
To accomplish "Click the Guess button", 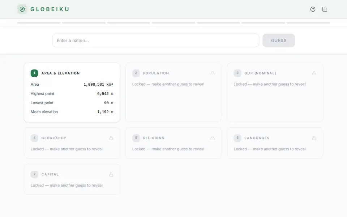I will coord(279,41).
